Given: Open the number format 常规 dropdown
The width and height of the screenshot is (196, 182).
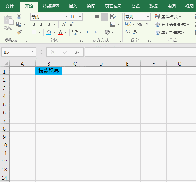Looking at the screenshot, I should 148,17.
